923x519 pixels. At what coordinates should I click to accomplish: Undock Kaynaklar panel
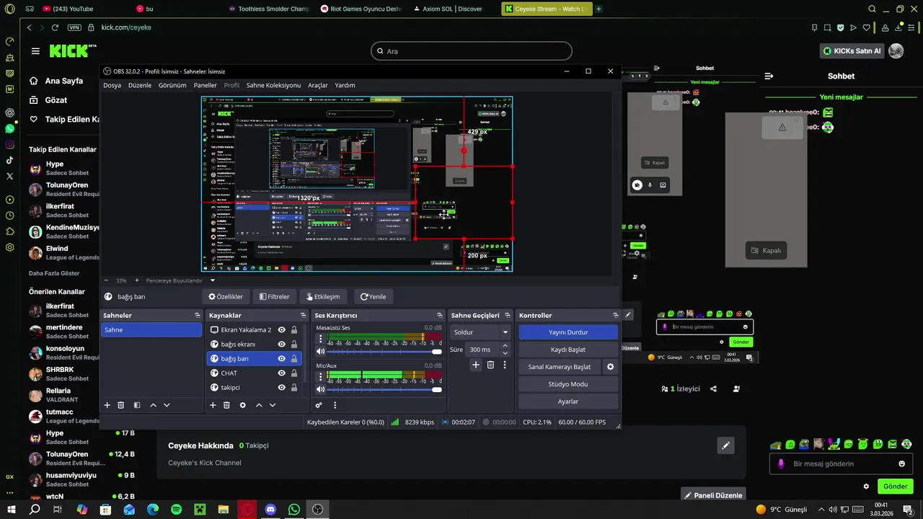[x=303, y=316]
